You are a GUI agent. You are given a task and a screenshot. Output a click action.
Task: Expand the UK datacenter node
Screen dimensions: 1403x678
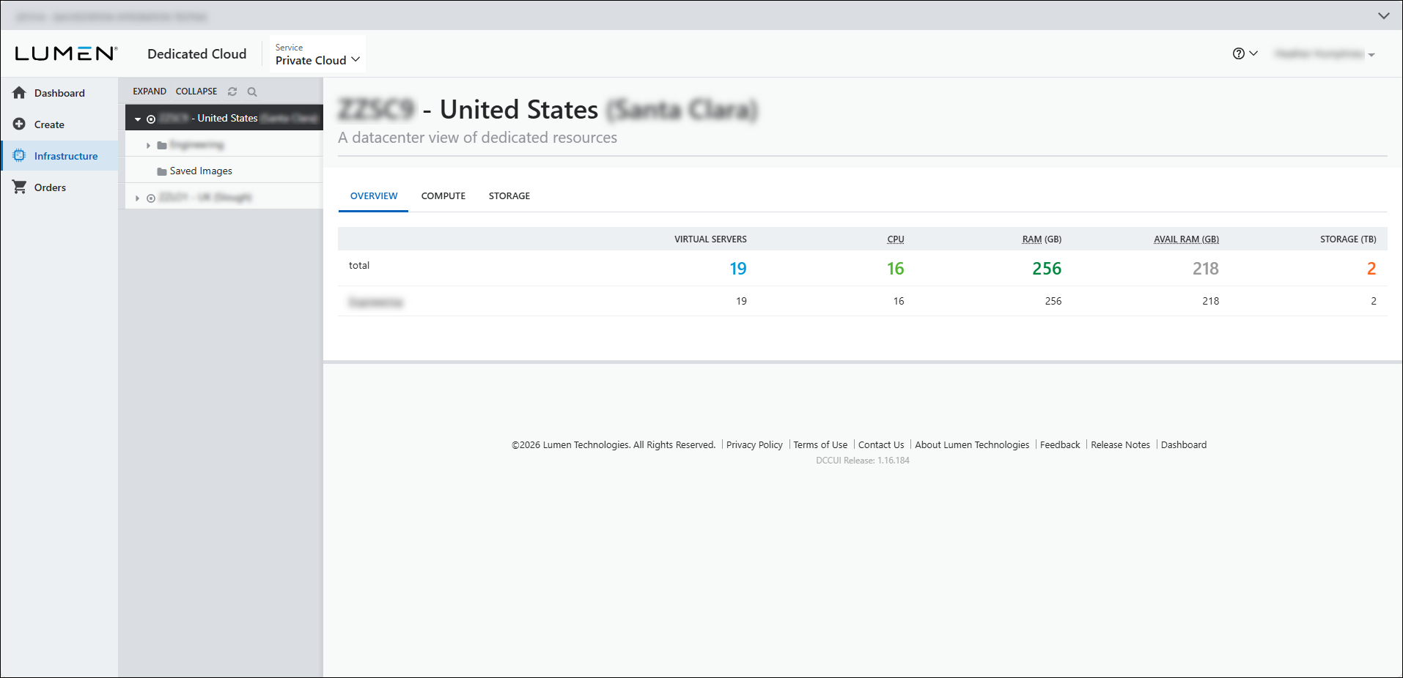point(137,198)
